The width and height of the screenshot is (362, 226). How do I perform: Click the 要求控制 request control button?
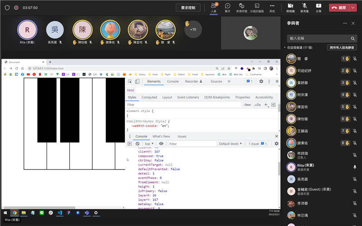(x=188, y=8)
